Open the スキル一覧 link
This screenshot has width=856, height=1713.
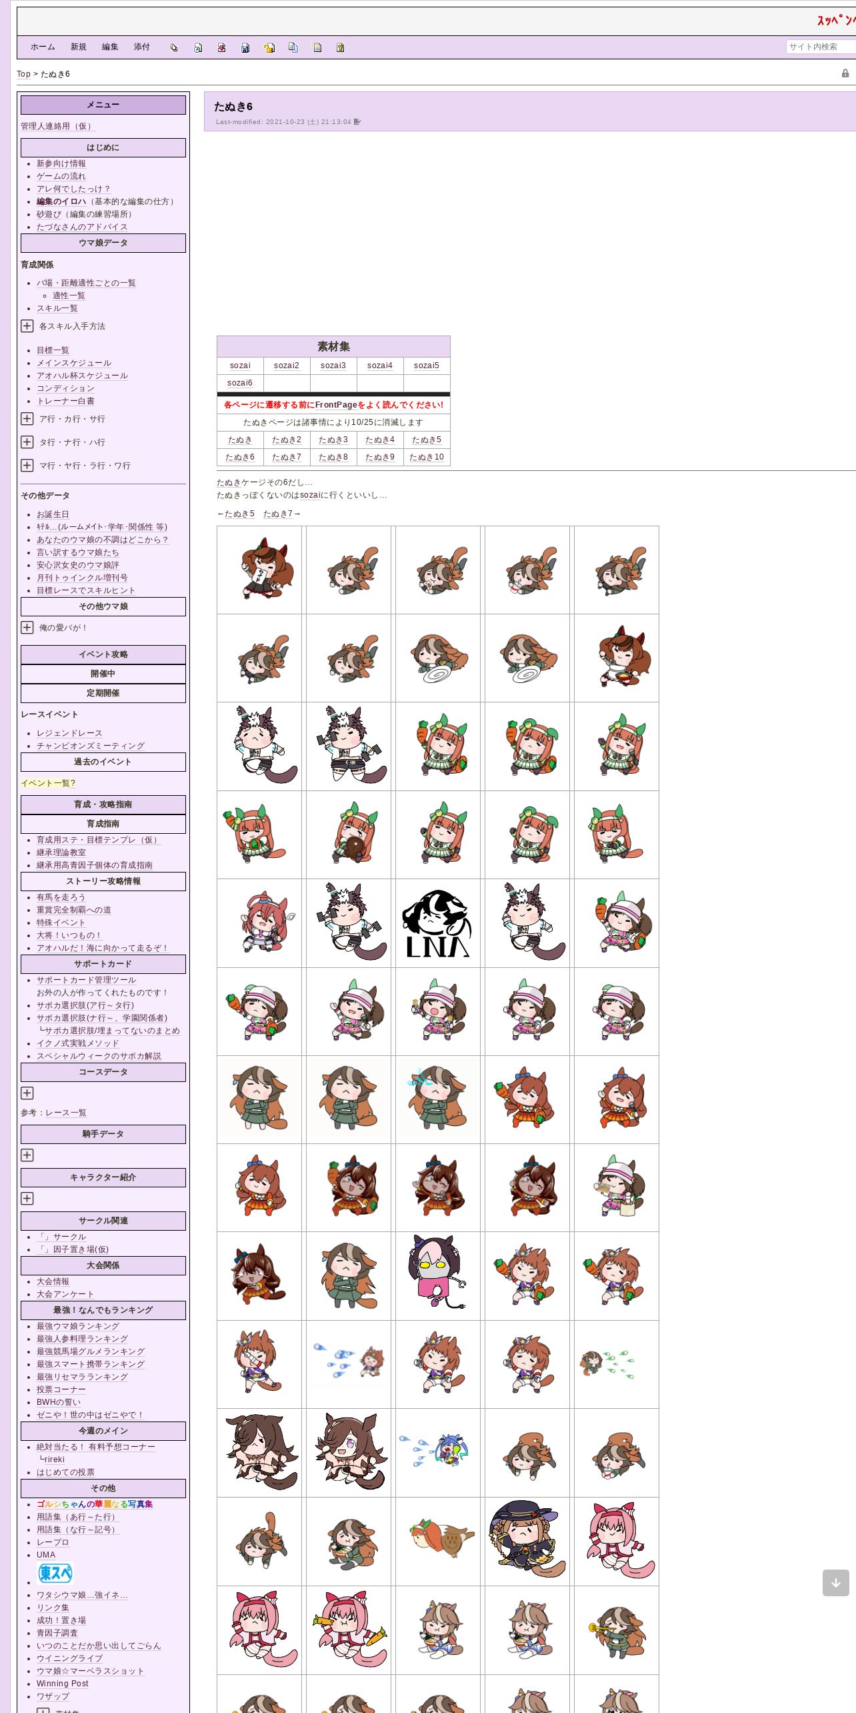57,308
